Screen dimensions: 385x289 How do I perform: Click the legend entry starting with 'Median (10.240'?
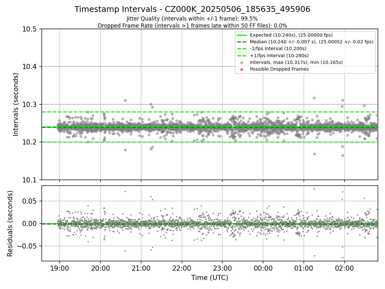(x=312, y=42)
